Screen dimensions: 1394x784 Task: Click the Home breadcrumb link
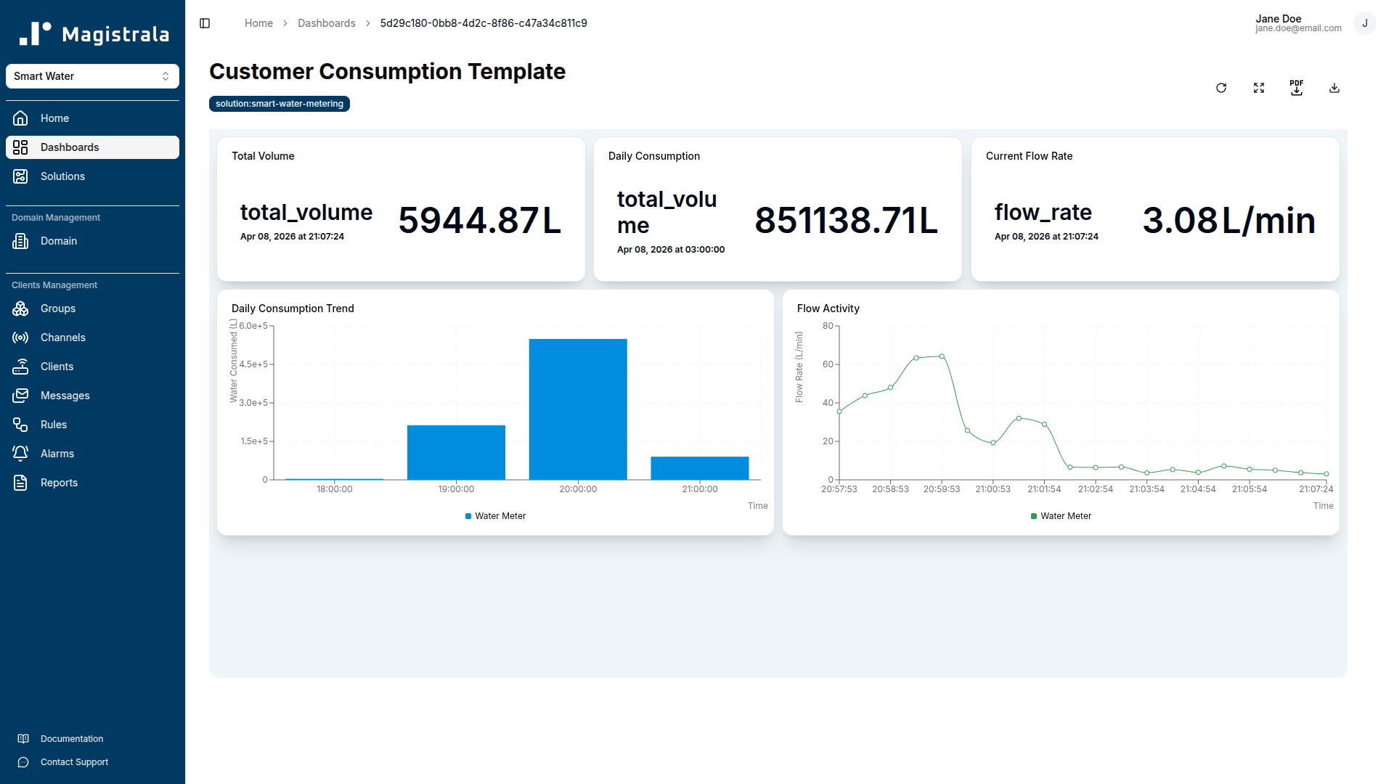(258, 23)
